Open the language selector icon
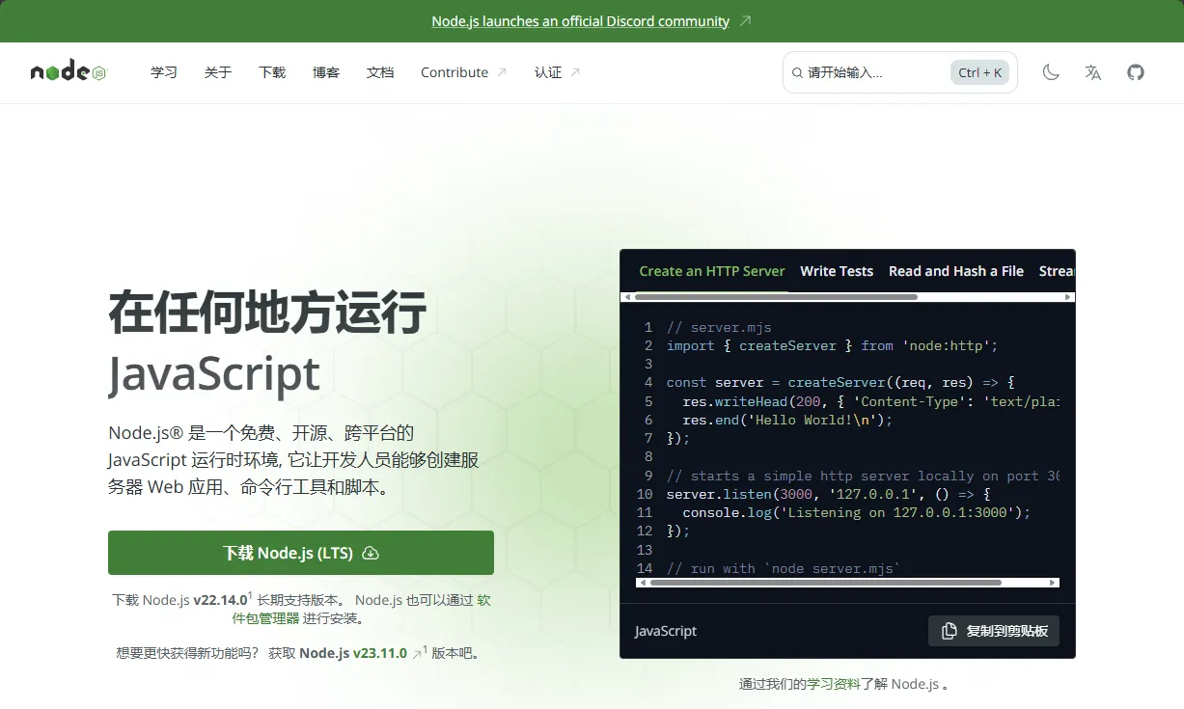Viewport: 1184px width, 709px height. click(1093, 72)
